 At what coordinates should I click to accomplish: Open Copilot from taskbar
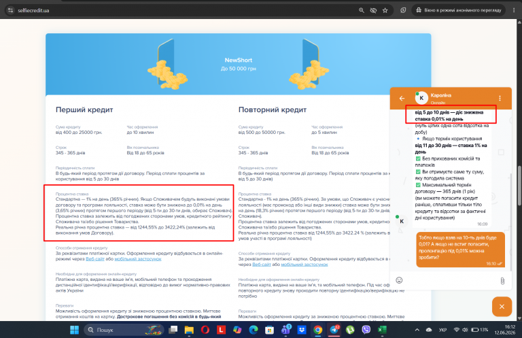point(237,330)
